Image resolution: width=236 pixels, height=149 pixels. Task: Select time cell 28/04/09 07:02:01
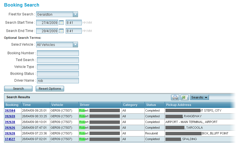tap(36, 139)
